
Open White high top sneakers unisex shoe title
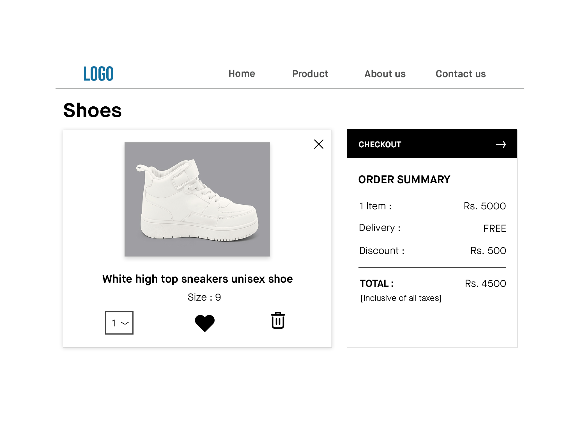(x=197, y=279)
